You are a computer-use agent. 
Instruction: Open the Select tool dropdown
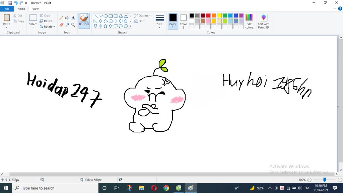coord(33,27)
